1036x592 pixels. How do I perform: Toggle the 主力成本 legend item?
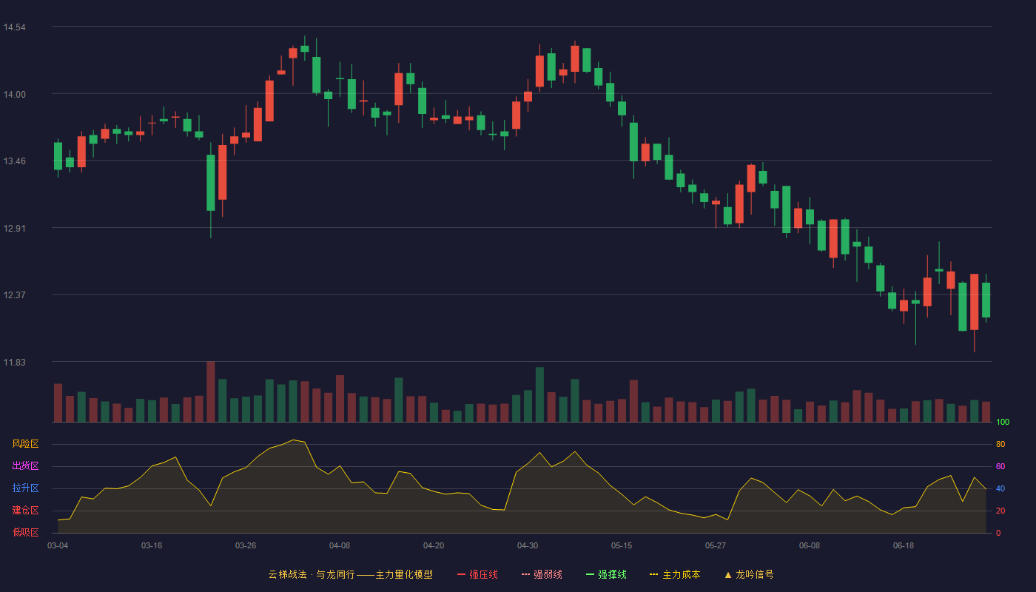click(675, 574)
